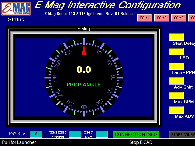Select the Max RPM yellow field
Screen dimensions: 195x146
point(176,96)
